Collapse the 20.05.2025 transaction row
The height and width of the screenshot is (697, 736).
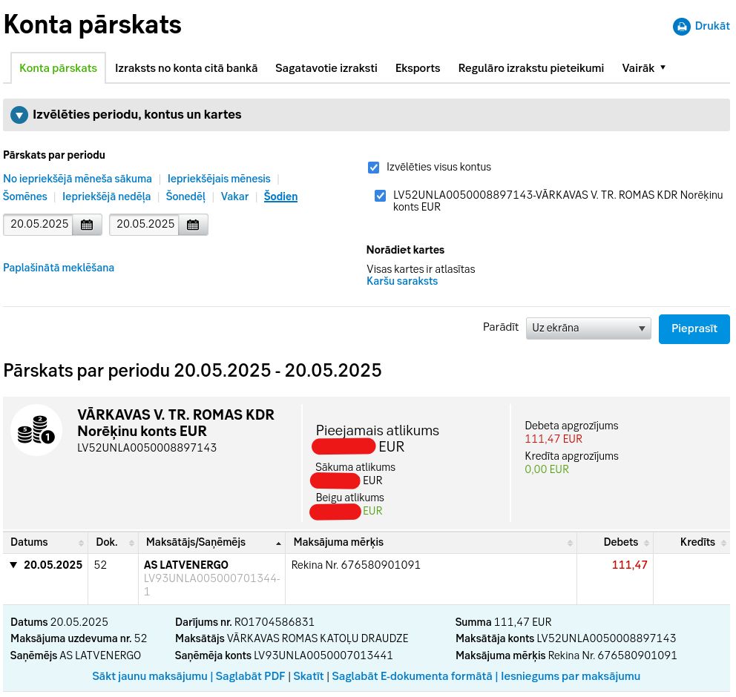(x=13, y=565)
